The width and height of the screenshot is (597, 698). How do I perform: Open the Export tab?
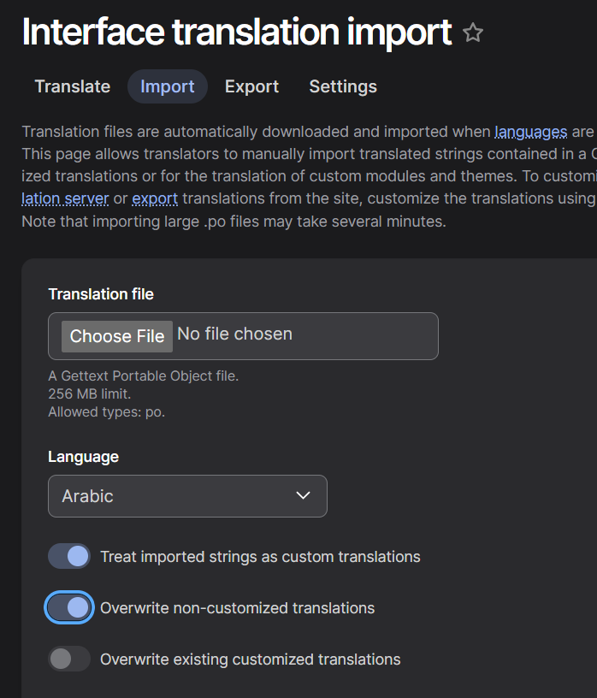[x=251, y=86]
